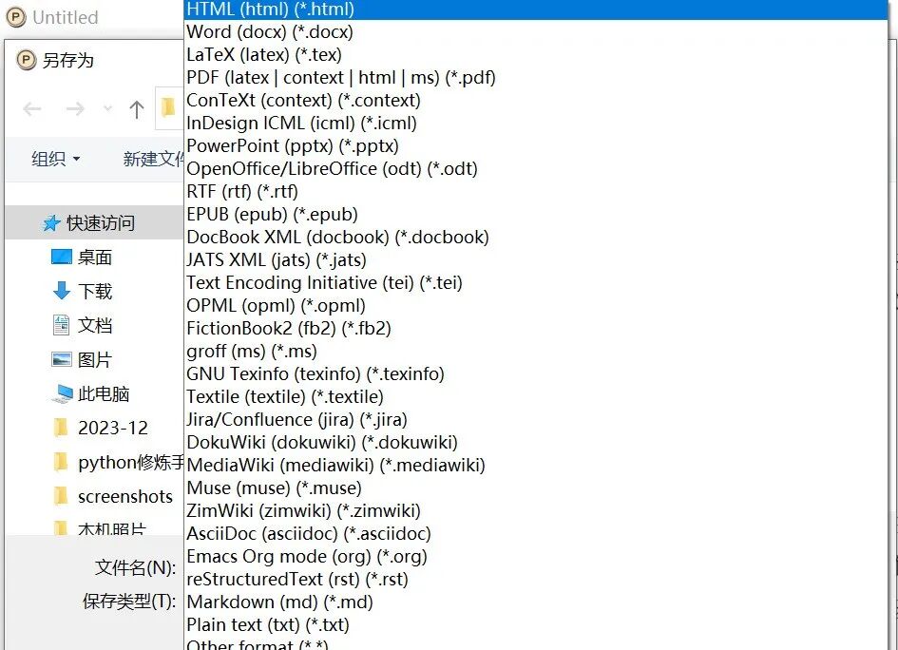Select 快速访问 in navigation pane
Screen dimensions: 898x650
pos(94,222)
